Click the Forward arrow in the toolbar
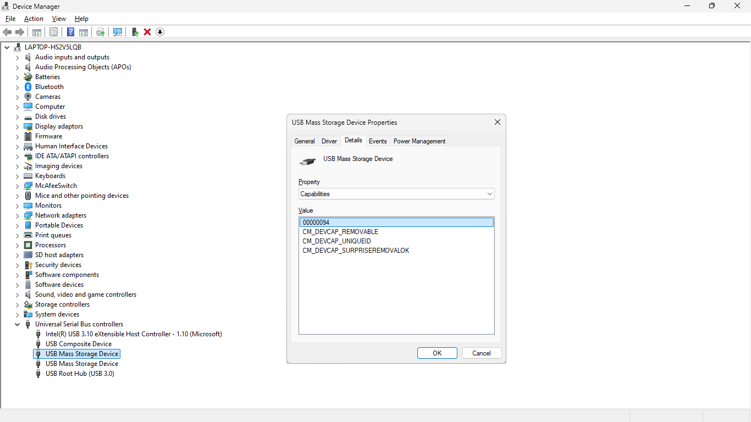Image resolution: width=751 pixels, height=422 pixels. pos(20,32)
